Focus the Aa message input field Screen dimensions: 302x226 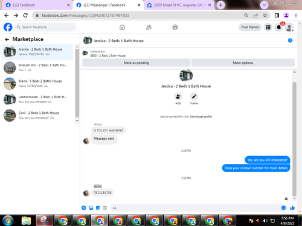click(x=195, y=208)
